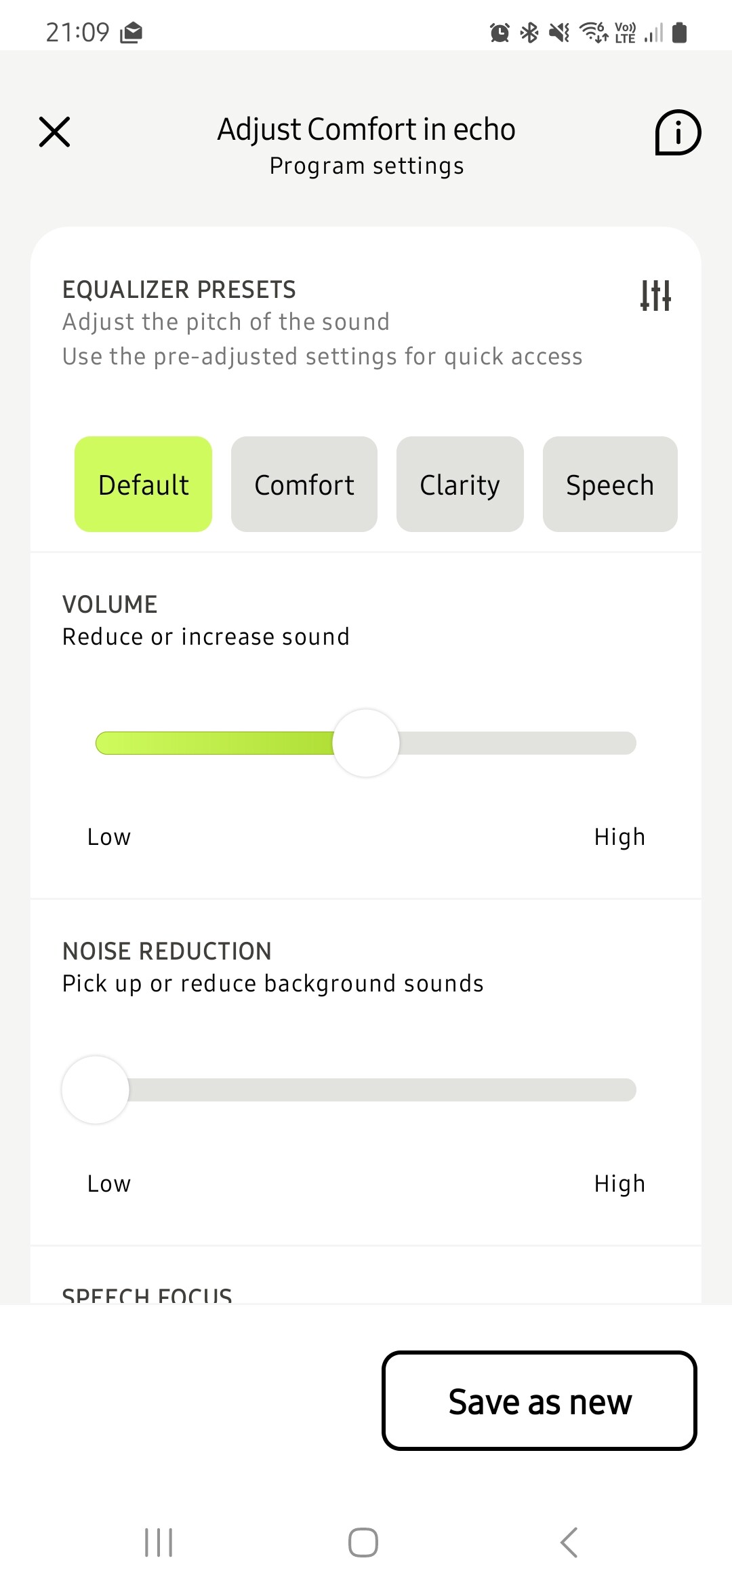
Task: Tap the Android back navigation arrow
Action: pyautogui.click(x=569, y=1543)
